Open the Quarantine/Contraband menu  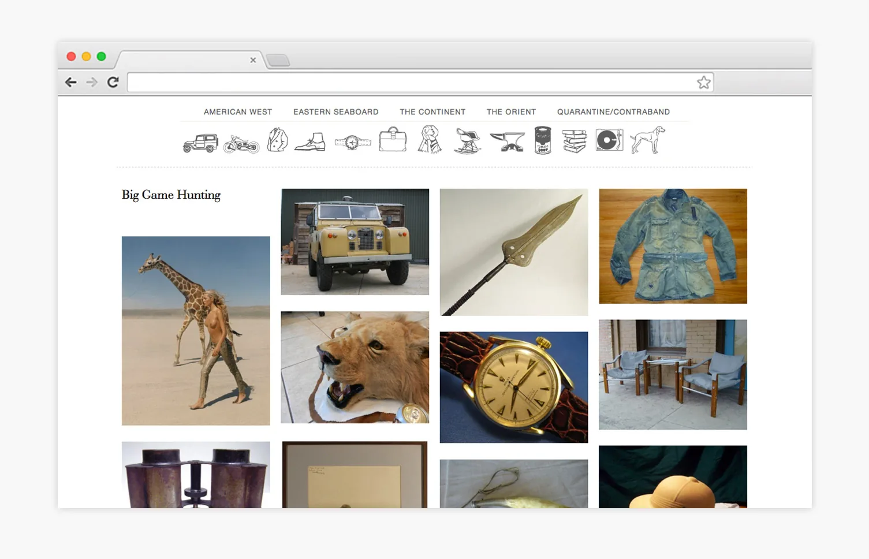coord(613,112)
